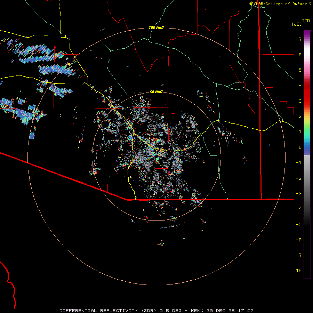The width and height of the screenshot is (313, 313).
Task: Pick the "3" scale label
Action: [x=300, y=101]
